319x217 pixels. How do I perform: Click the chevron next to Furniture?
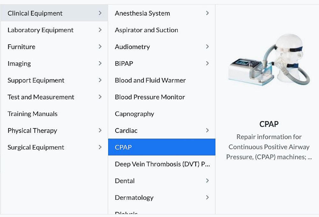100,47
